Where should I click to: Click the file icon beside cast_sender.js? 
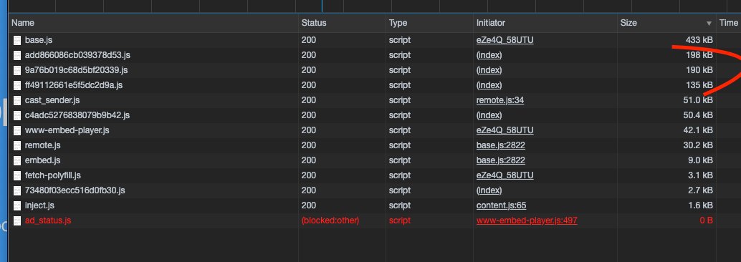click(17, 100)
